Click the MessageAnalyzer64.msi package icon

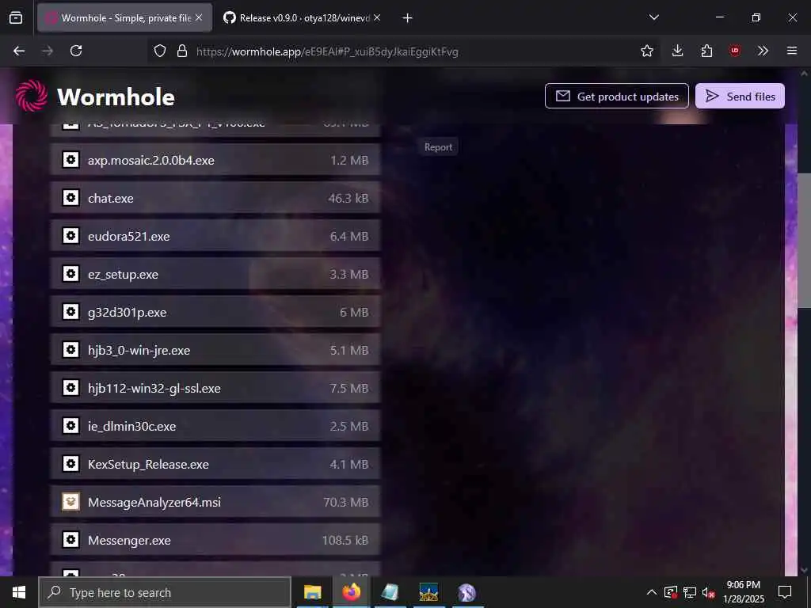tap(70, 501)
